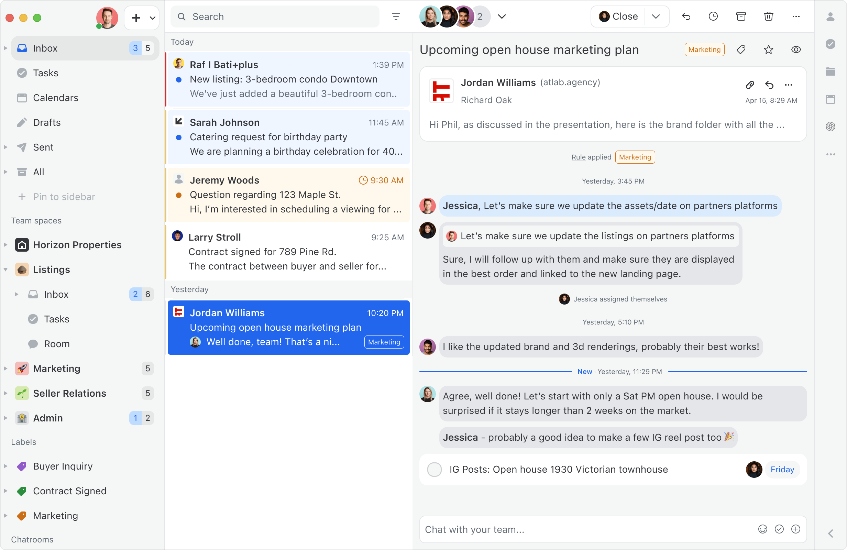Click the attachment link icon in email card
Viewport: 847px width, 550px height.
point(750,85)
